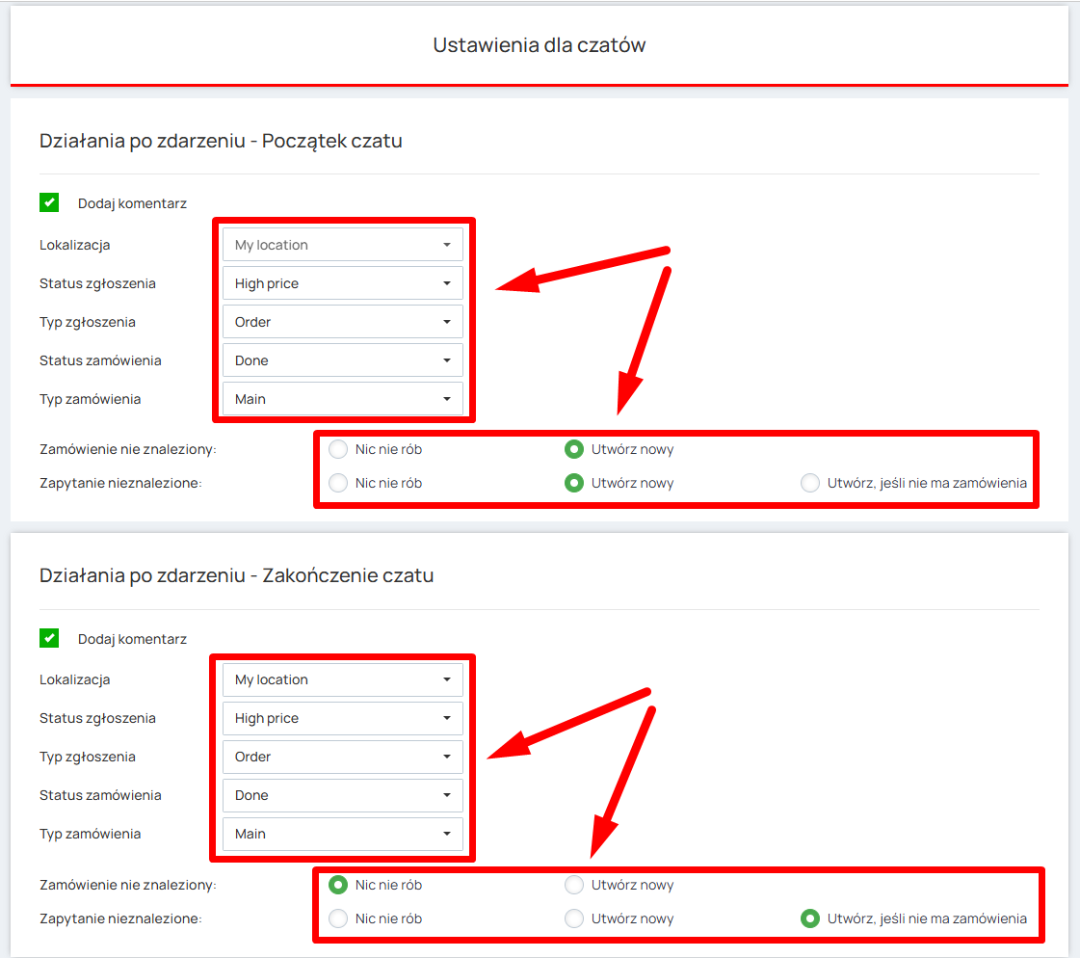Expand Status zamówienia dropdown in Zakończenie czatu
This screenshot has width=1080, height=958.
342,795
